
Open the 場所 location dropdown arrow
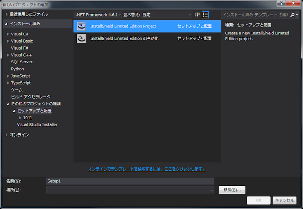click(x=212, y=190)
